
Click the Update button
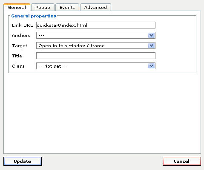click(23, 161)
